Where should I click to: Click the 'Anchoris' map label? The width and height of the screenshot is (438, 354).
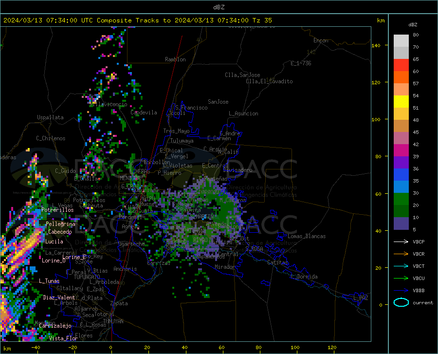tap(125, 269)
